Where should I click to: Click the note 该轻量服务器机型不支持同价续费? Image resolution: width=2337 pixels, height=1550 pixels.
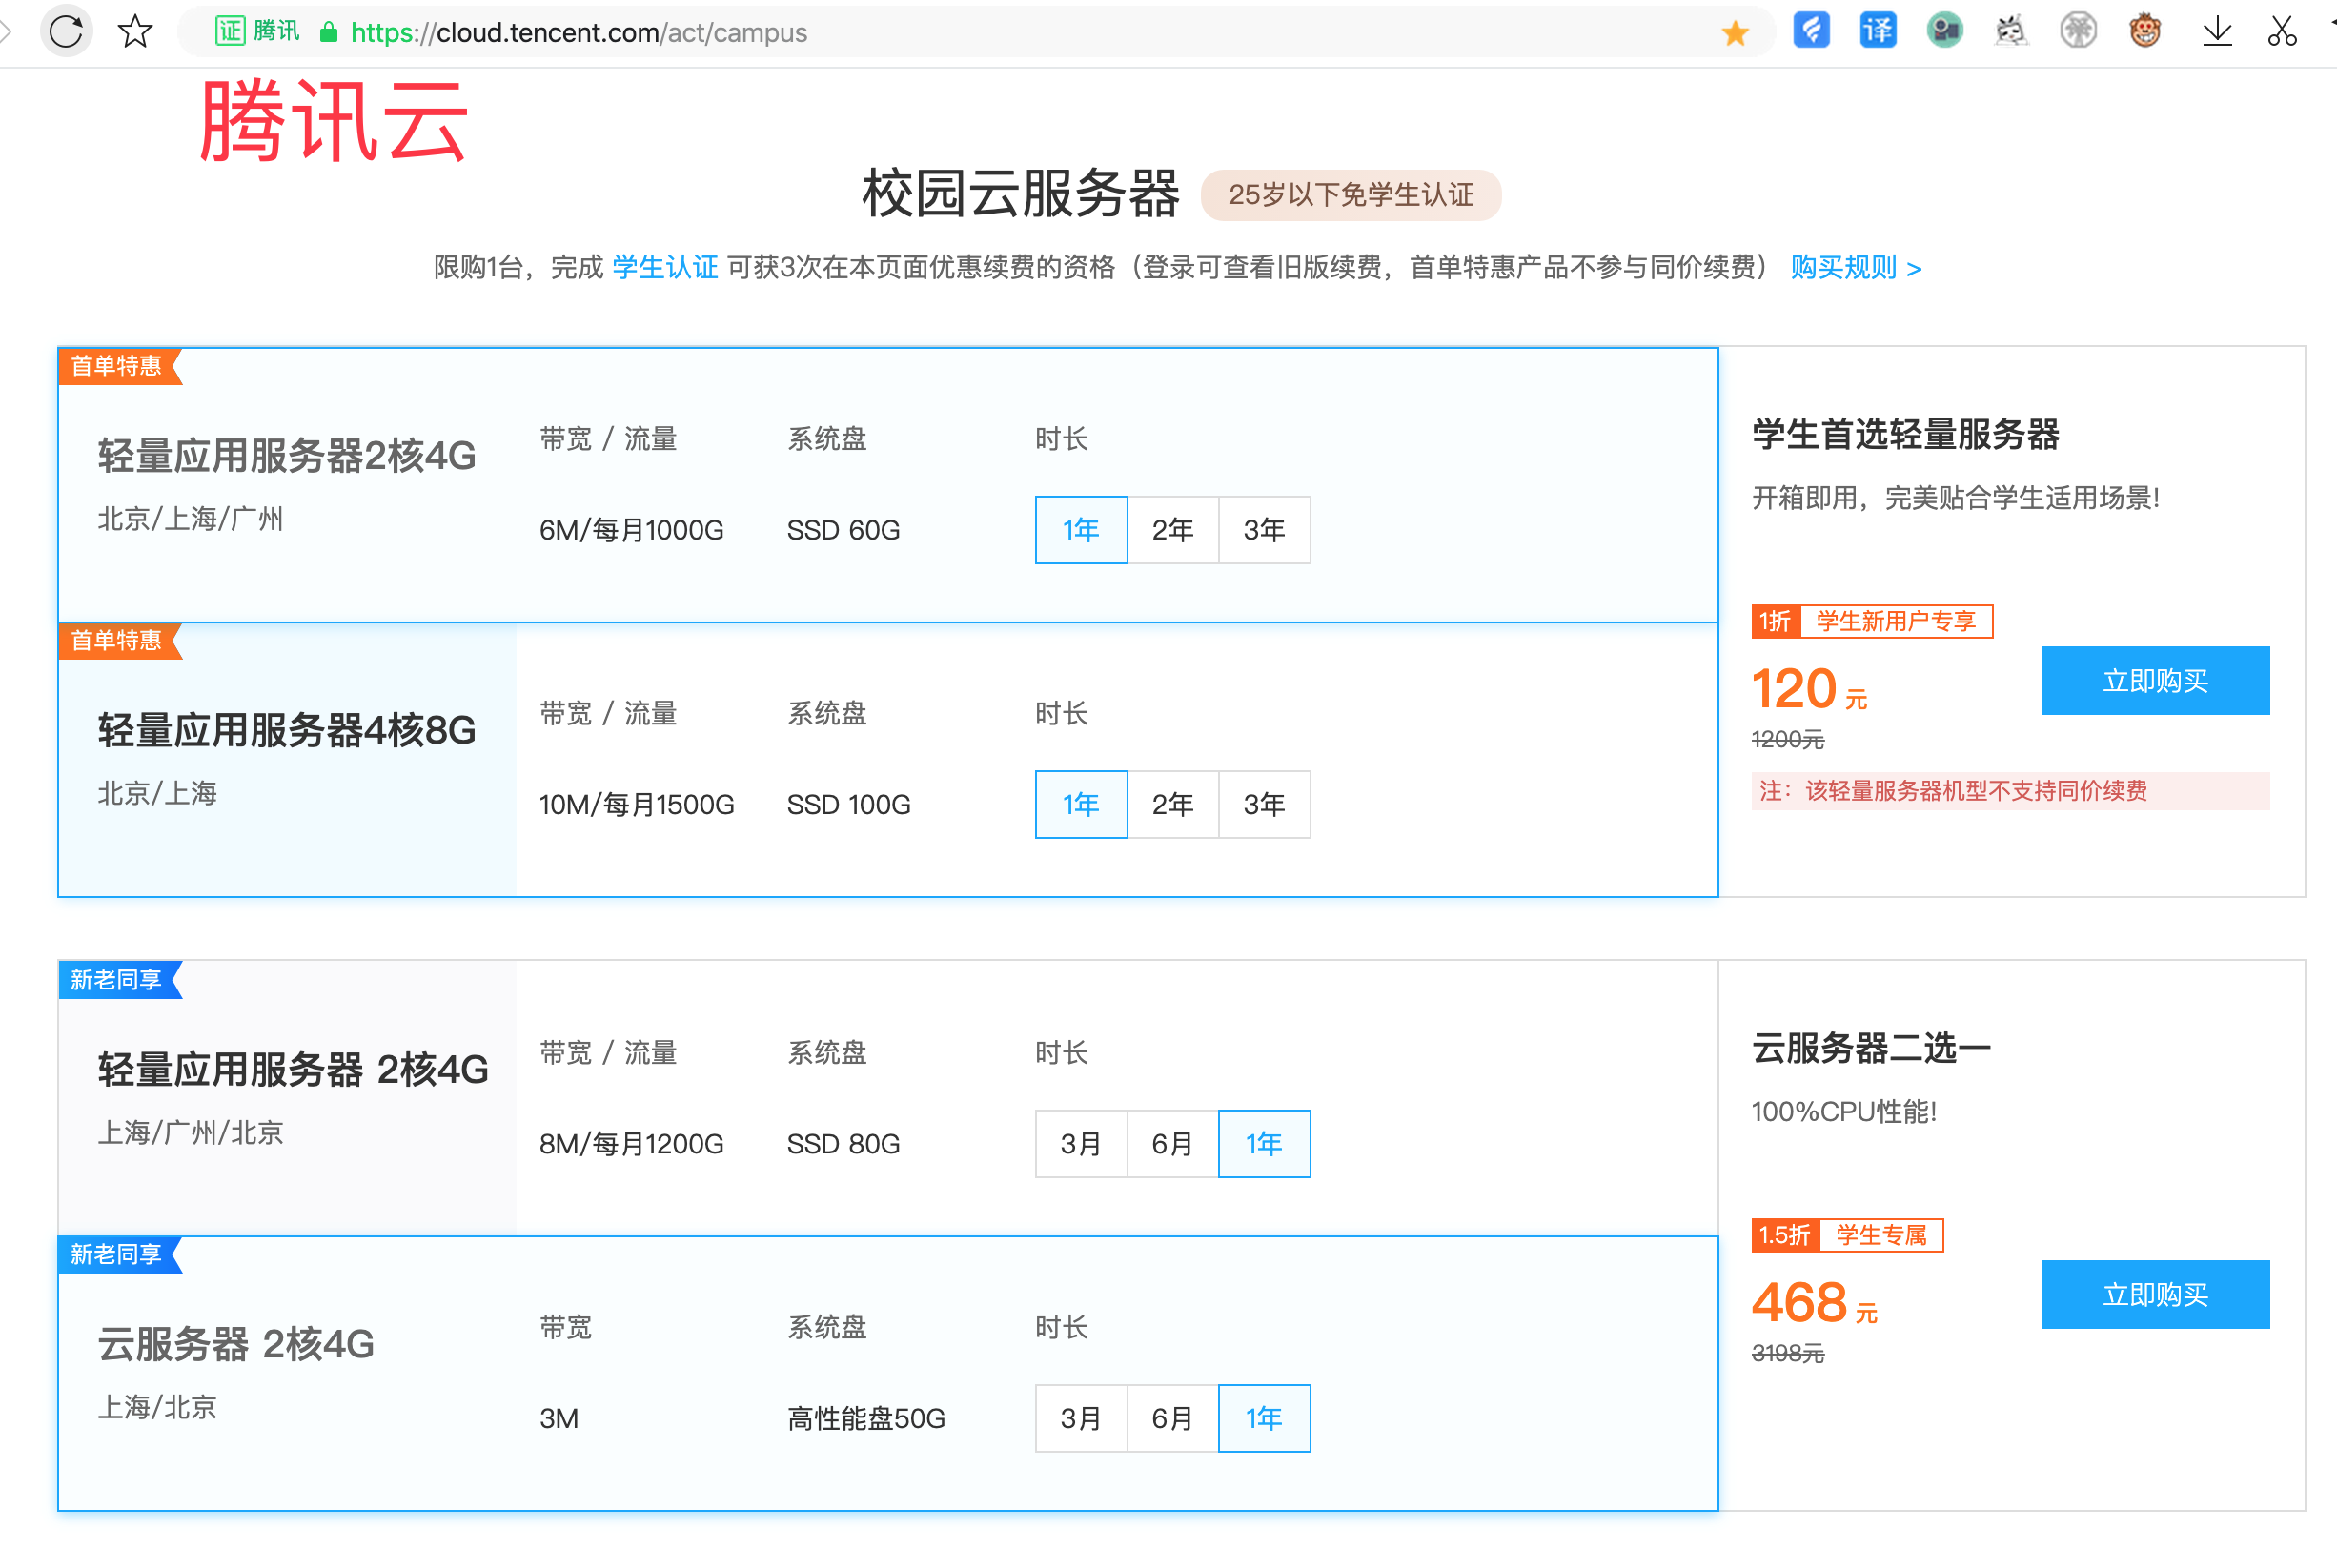(2010, 791)
